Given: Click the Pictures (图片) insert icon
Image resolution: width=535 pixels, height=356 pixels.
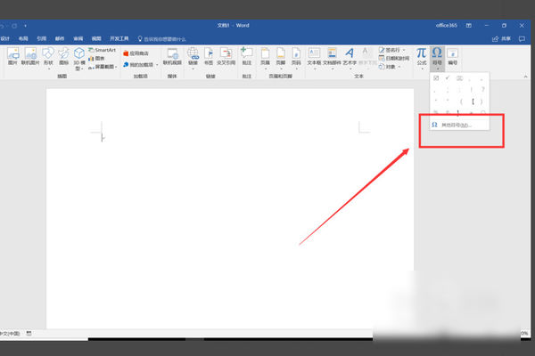Looking at the screenshot, I should tap(12, 56).
